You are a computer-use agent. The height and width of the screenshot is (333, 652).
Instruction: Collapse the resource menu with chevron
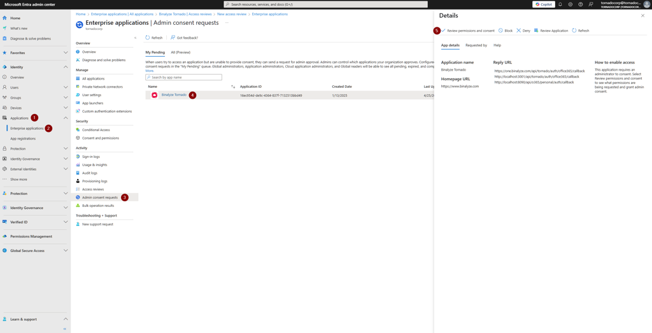pos(135,38)
